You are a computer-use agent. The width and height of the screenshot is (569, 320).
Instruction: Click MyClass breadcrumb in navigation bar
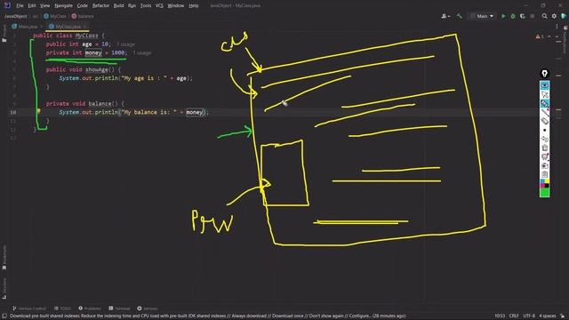(x=55, y=16)
